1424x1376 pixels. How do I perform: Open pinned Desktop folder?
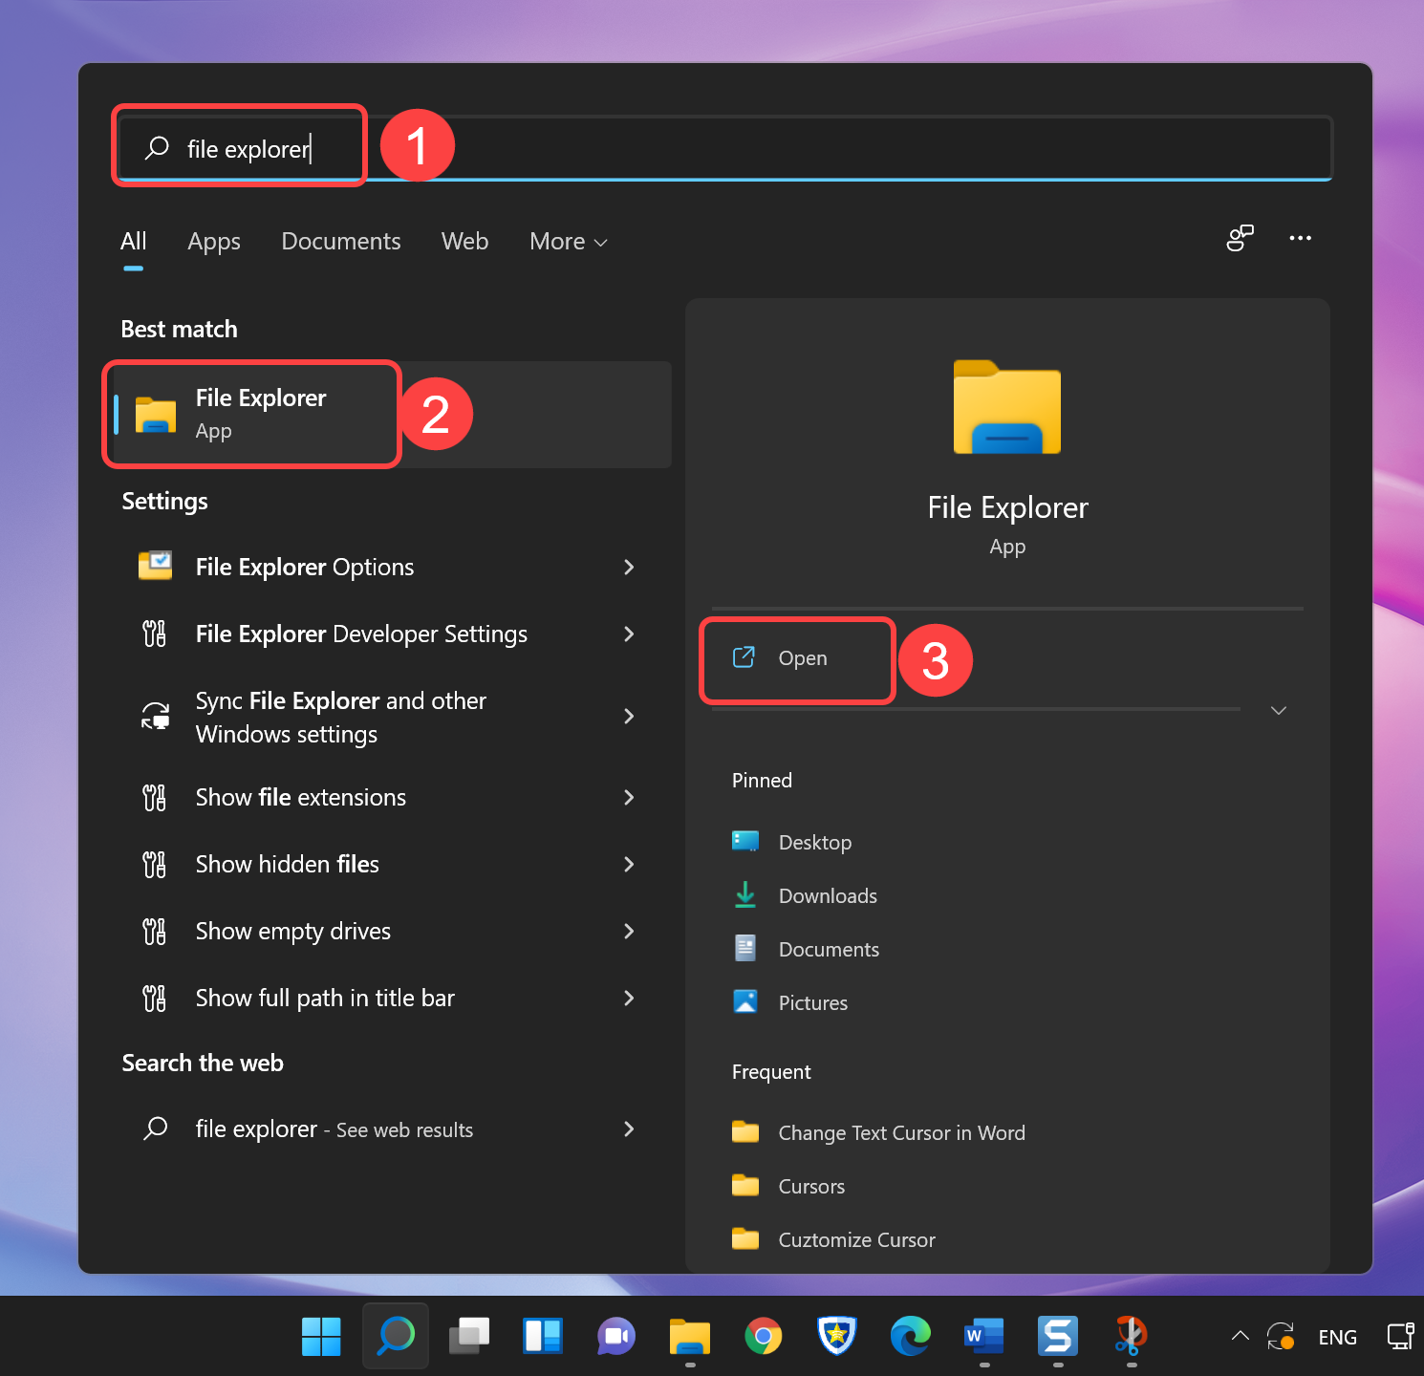[x=793, y=842]
